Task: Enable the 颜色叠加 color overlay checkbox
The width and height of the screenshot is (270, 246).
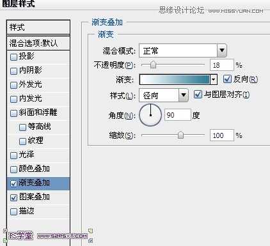Action: point(13,169)
